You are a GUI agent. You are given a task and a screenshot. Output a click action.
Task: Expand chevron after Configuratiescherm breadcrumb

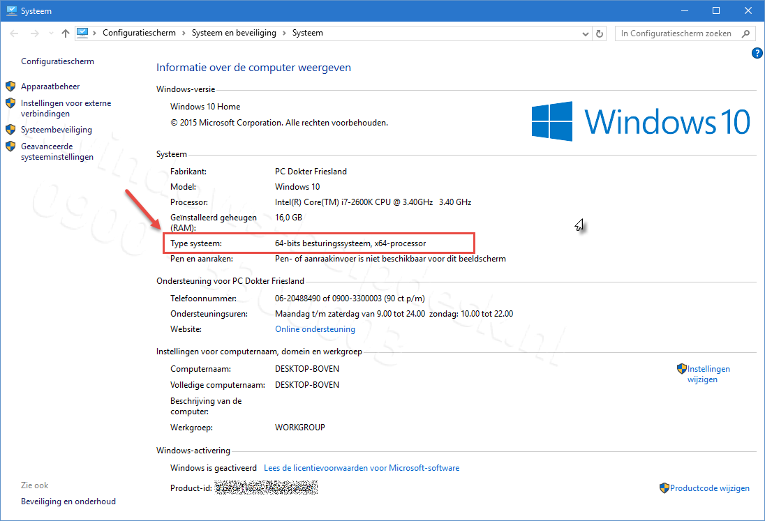tap(184, 33)
